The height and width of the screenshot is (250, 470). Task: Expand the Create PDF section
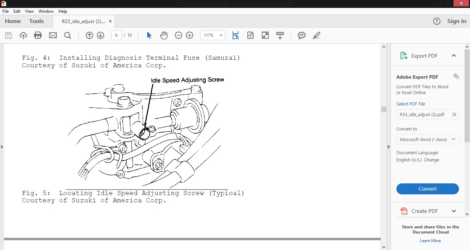click(x=453, y=211)
